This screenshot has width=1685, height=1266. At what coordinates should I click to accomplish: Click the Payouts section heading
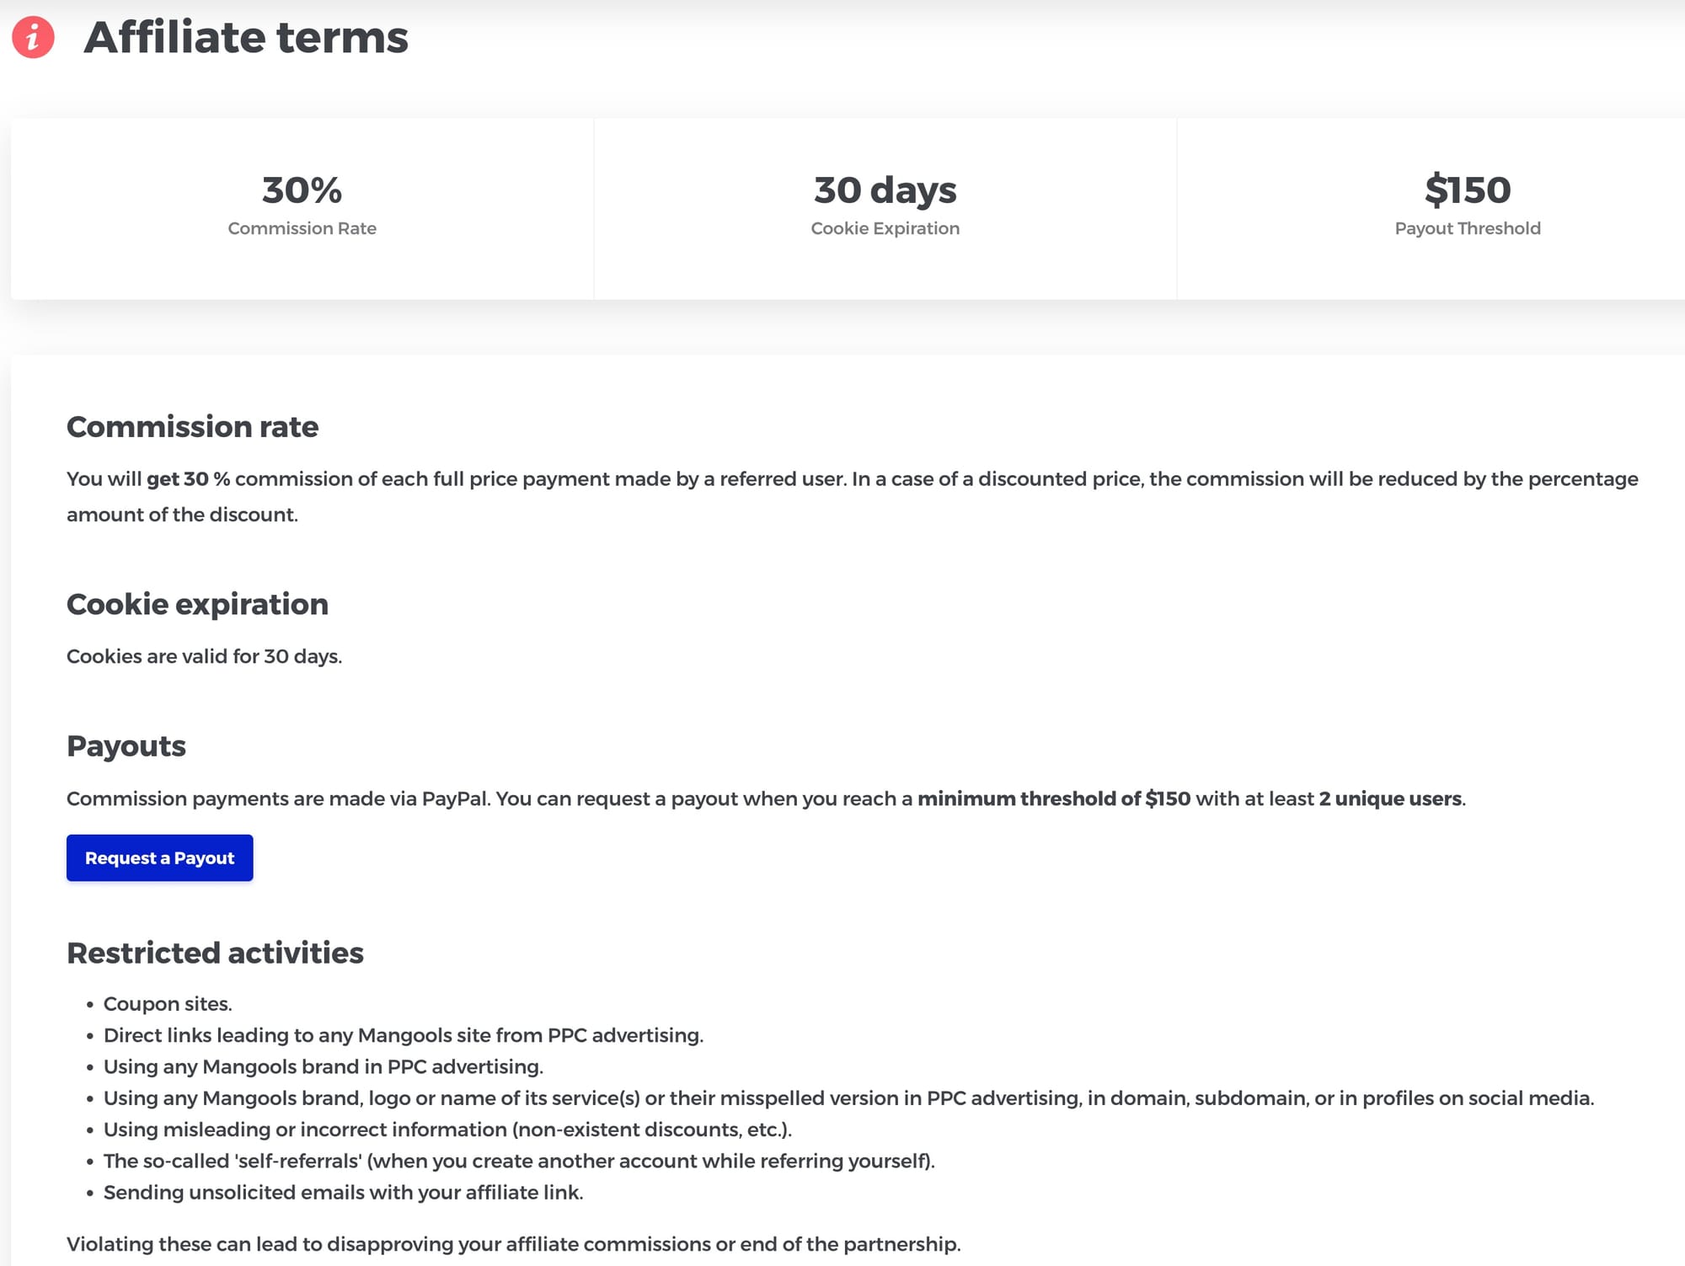pyautogui.click(x=126, y=746)
